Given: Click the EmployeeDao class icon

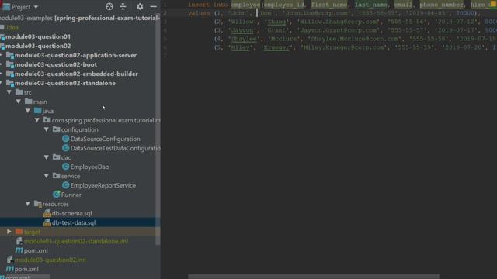Looking at the screenshot, I should [65, 167].
